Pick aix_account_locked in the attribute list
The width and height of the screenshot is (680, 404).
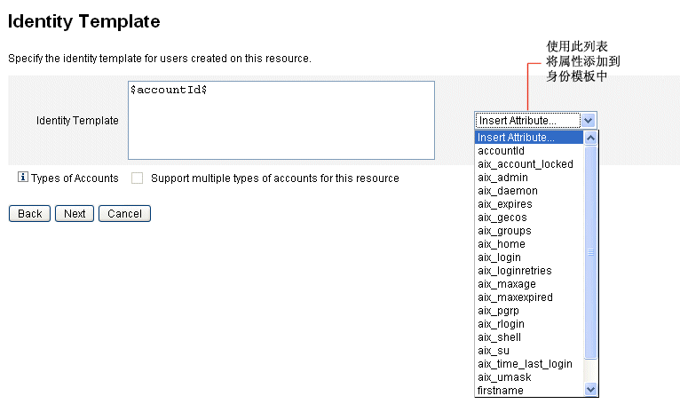[529, 164]
